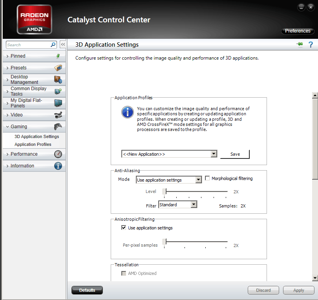Open the Preferences menu
The image size is (318, 300).
pos(298,31)
